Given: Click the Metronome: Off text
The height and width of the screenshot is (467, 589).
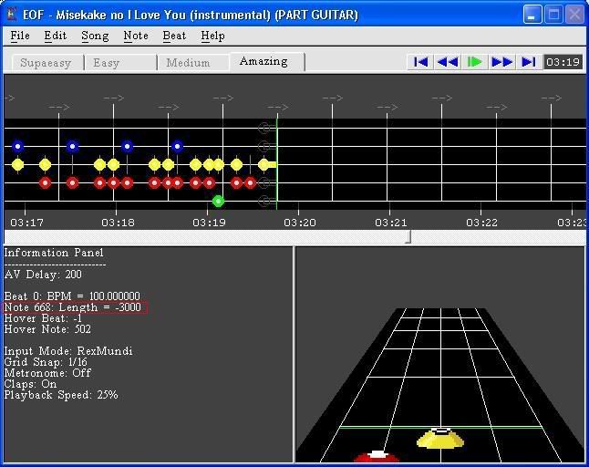Looking at the screenshot, I should pyautogui.click(x=47, y=373).
